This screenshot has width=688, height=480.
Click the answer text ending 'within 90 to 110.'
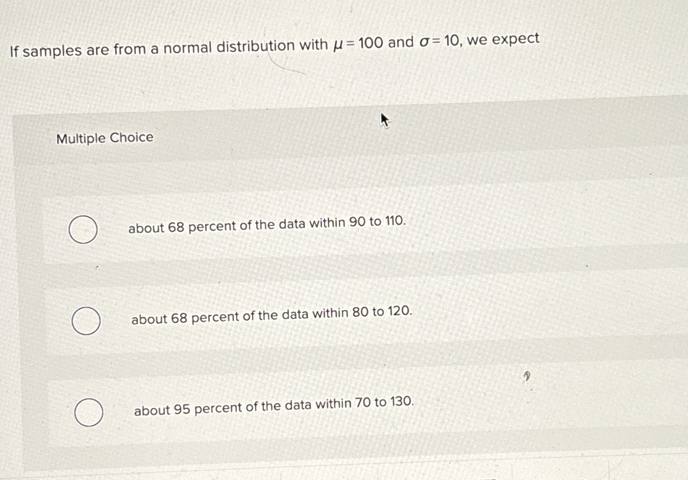click(267, 224)
